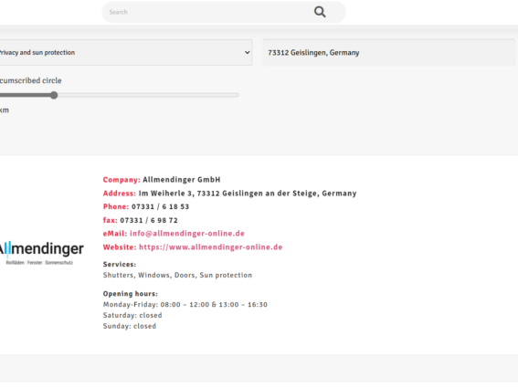The width and height of the screenshot is (518, 388).
Task: Click the Opening hours: heading
Action: point(130,294)
